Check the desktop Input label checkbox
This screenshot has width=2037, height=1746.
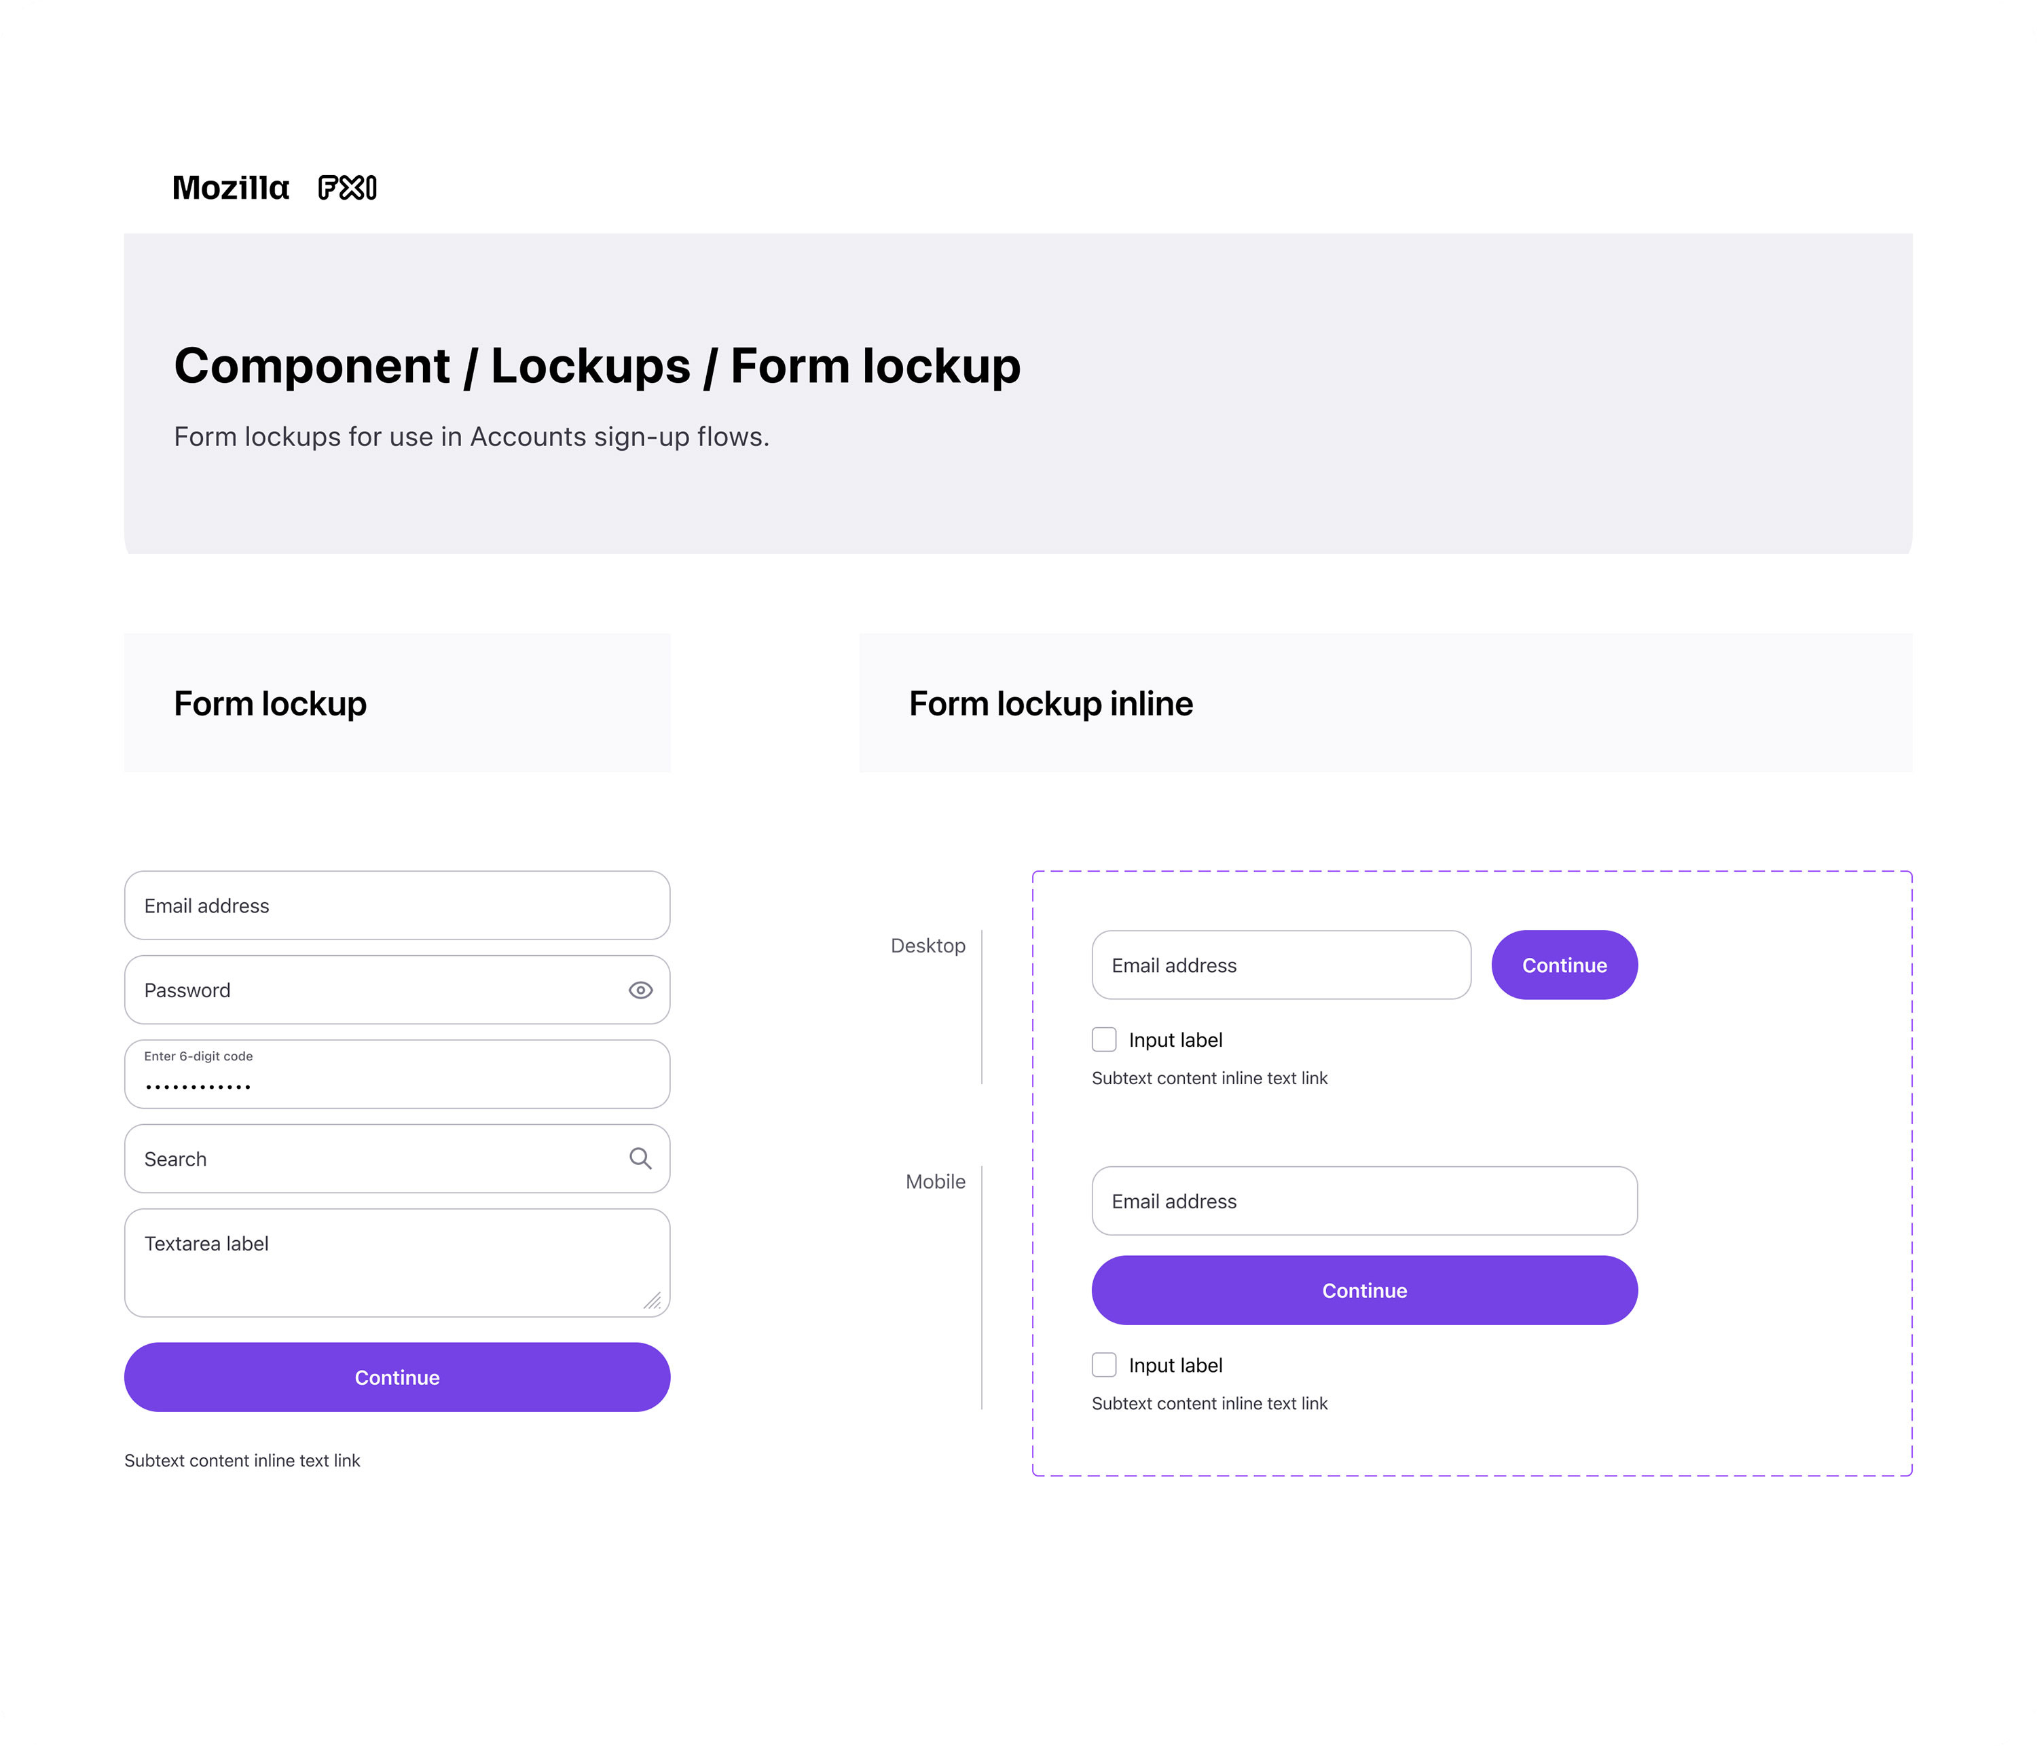point(1104,1039)
